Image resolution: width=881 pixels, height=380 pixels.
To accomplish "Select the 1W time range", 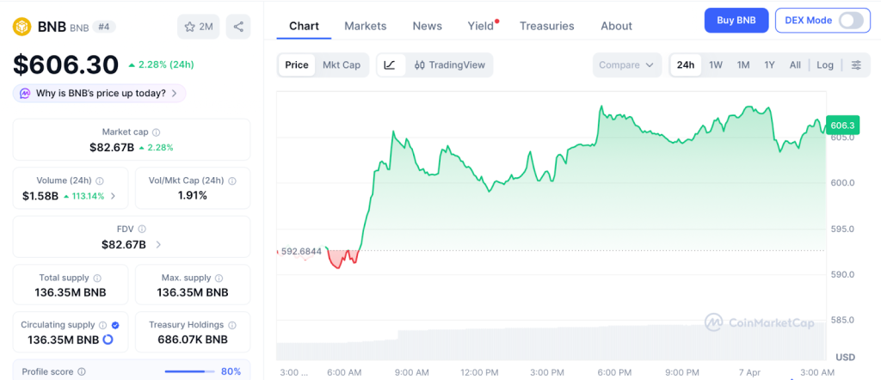I will click(x=715, y=65).
